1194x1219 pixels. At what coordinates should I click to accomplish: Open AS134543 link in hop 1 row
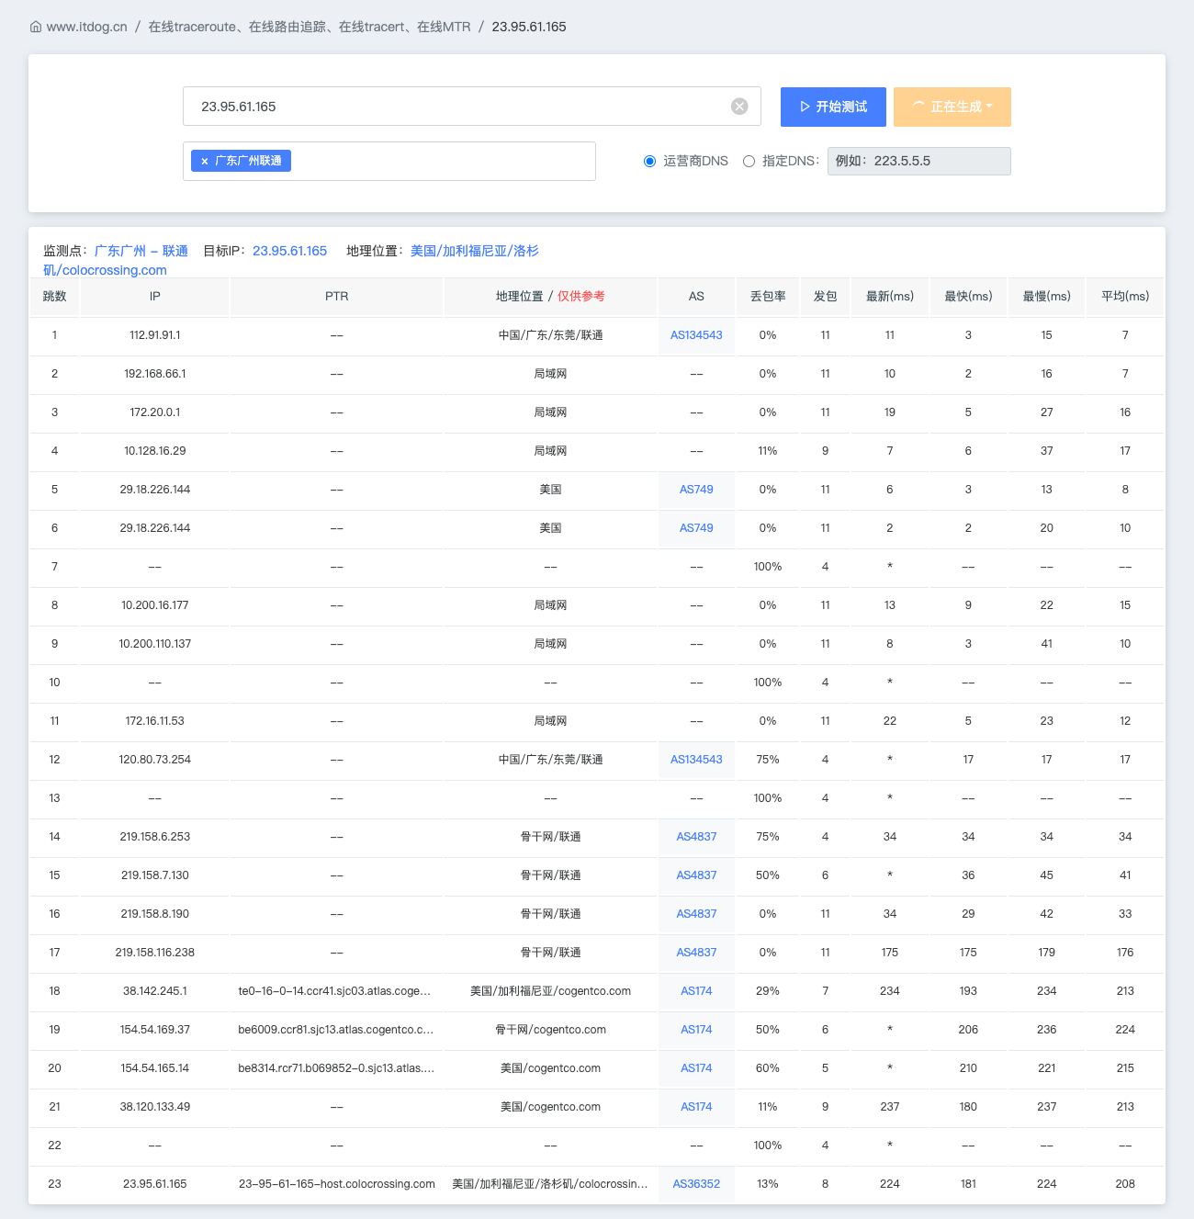(x=696, y=335)
